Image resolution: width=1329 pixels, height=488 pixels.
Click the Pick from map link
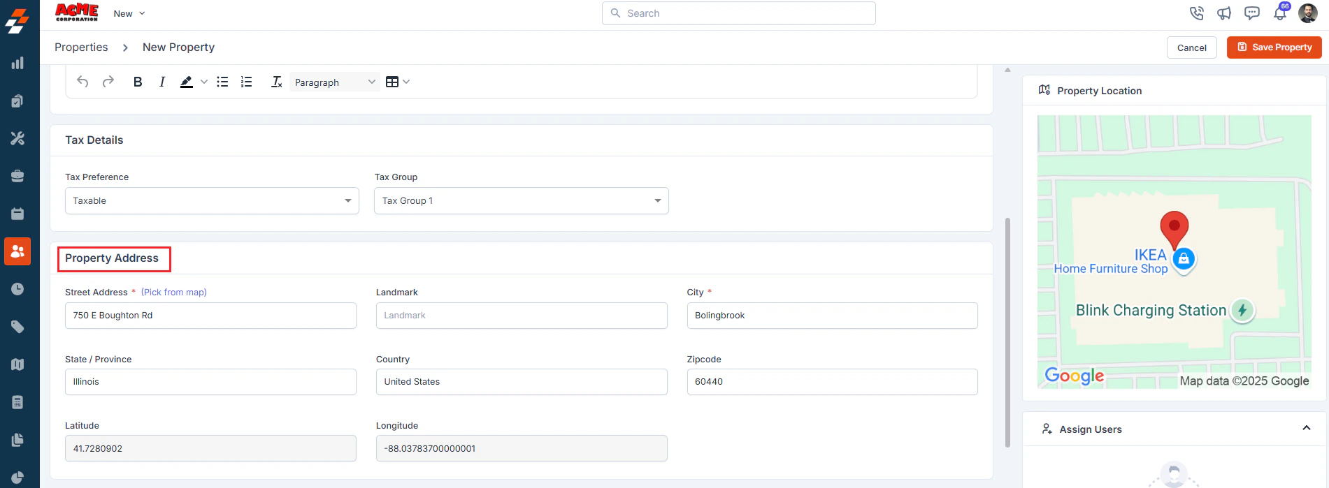(174, 293)
